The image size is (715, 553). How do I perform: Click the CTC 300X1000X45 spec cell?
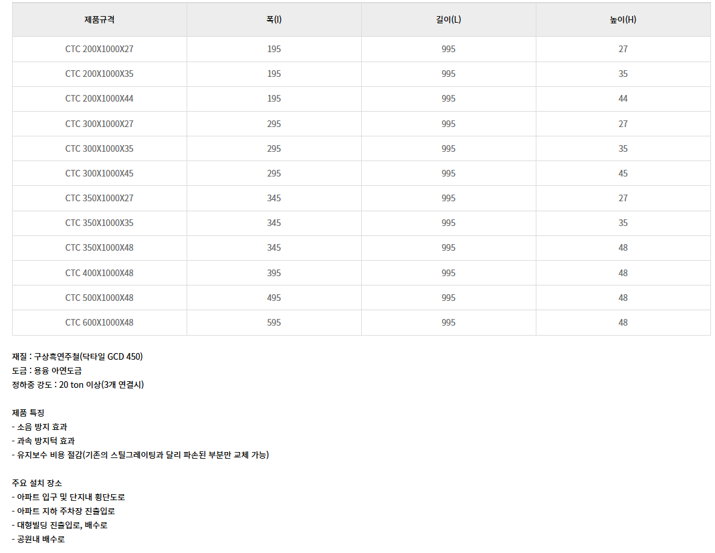(x=99, y=173)
